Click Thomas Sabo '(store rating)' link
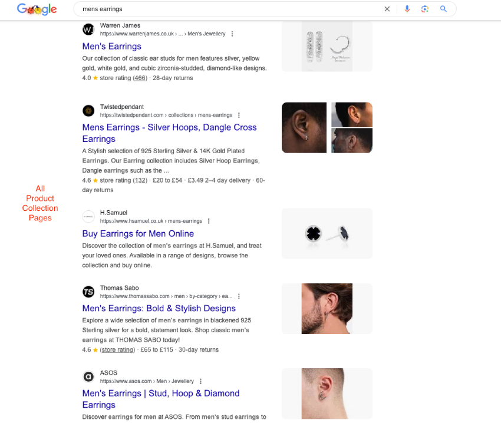The image size is (501, 423). (117, 350)
